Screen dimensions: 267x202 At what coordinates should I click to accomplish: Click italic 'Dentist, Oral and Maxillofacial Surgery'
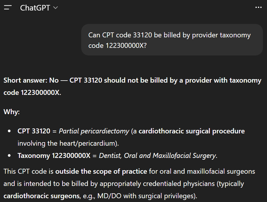[158, 156]
